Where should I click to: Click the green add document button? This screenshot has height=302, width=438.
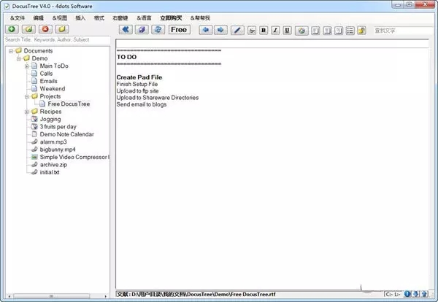pyautogui.click(x=12, y=30)
